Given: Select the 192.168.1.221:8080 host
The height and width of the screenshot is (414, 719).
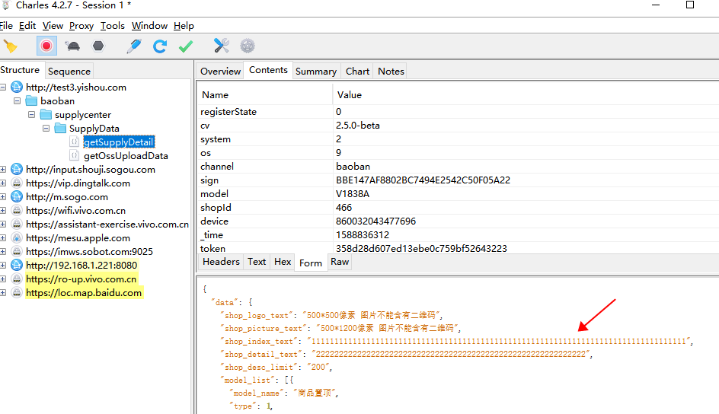Looking at the screenshot, I should 81,265.
